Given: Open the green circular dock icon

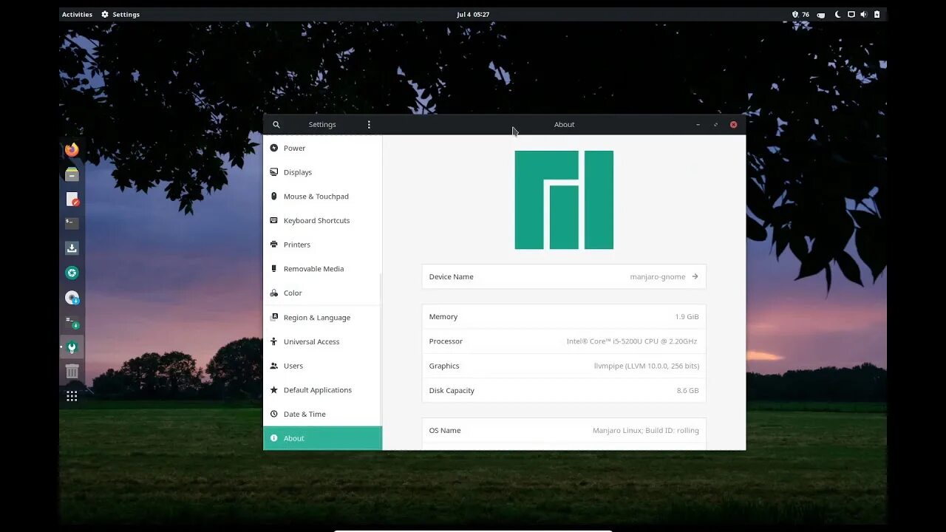Looking at the screenshot, I should [x=72, y=273].
